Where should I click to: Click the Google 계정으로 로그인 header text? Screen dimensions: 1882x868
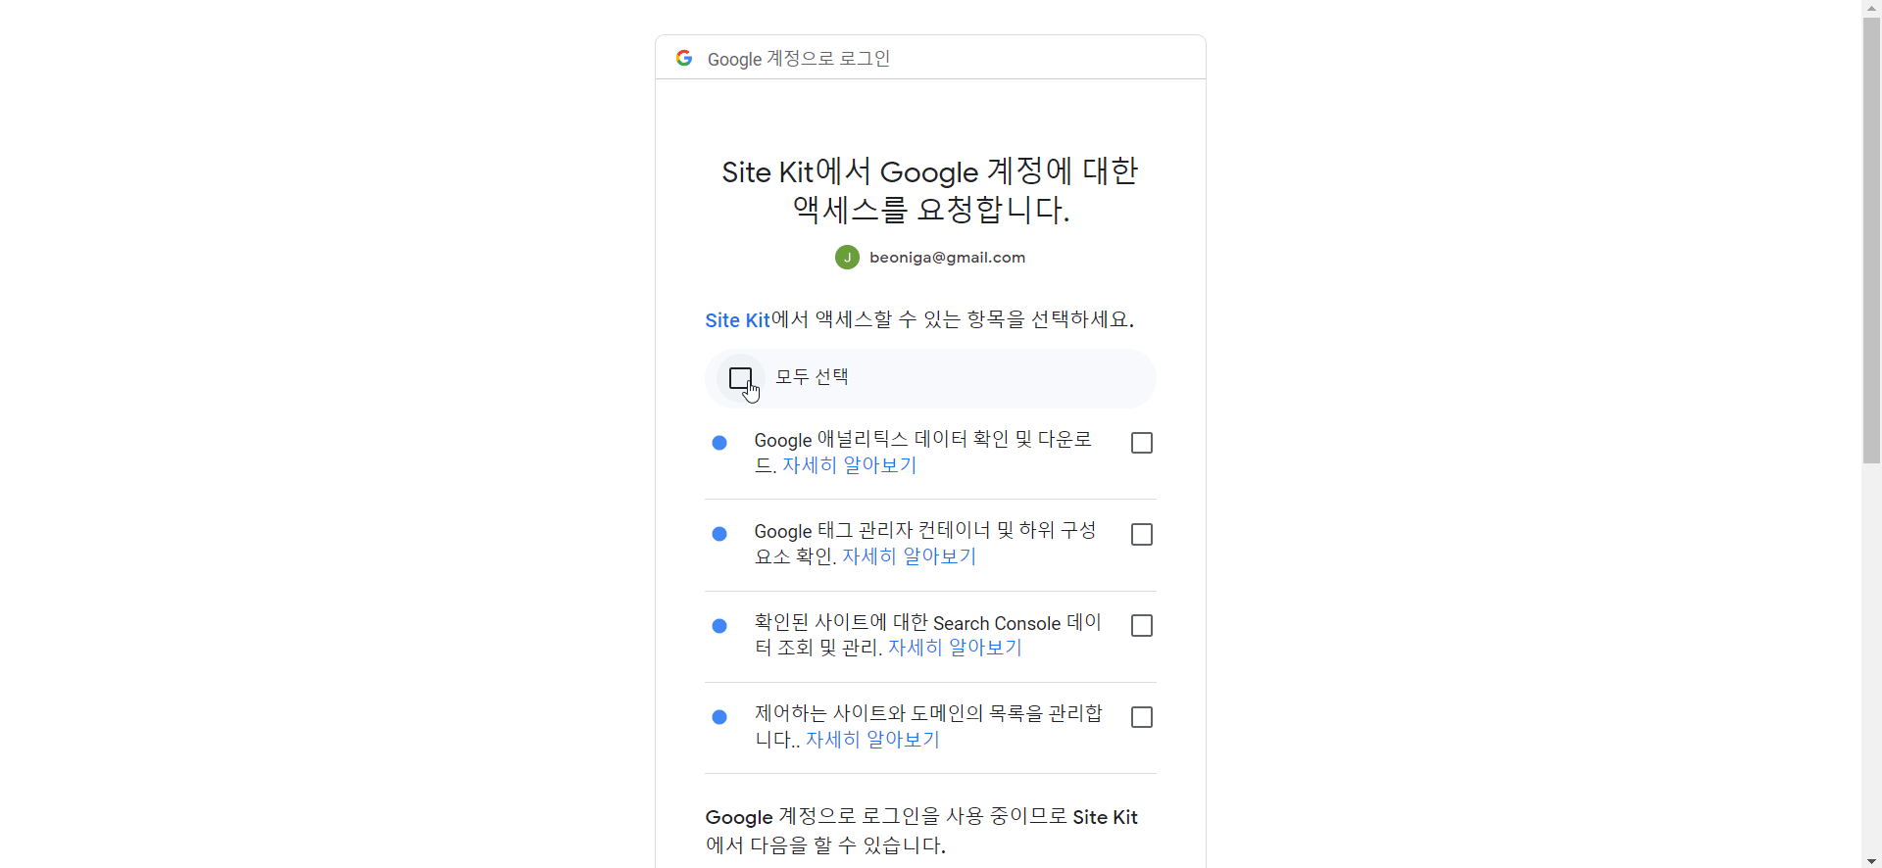coord(799,59)
